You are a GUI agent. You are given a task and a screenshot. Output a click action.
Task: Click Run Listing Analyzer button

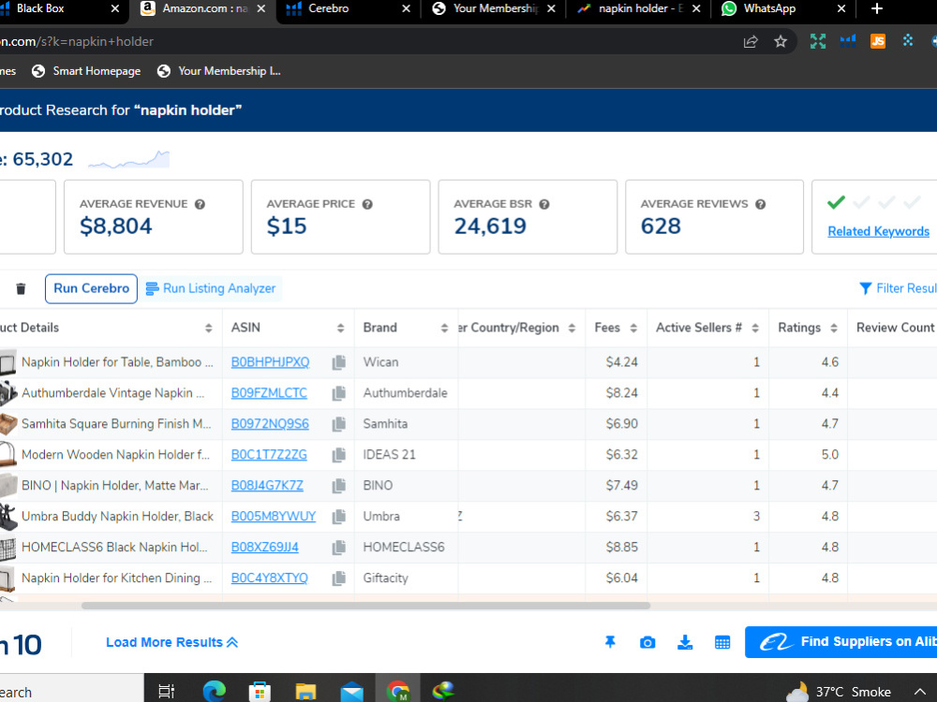[x=210, y=289]
